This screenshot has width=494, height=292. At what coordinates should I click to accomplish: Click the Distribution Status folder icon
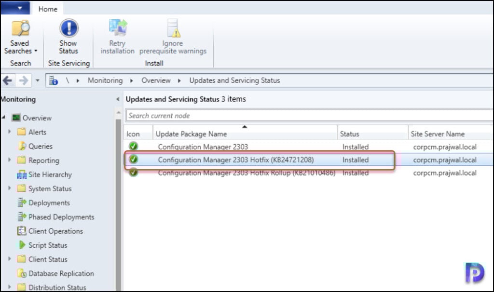tap(21, 287)
